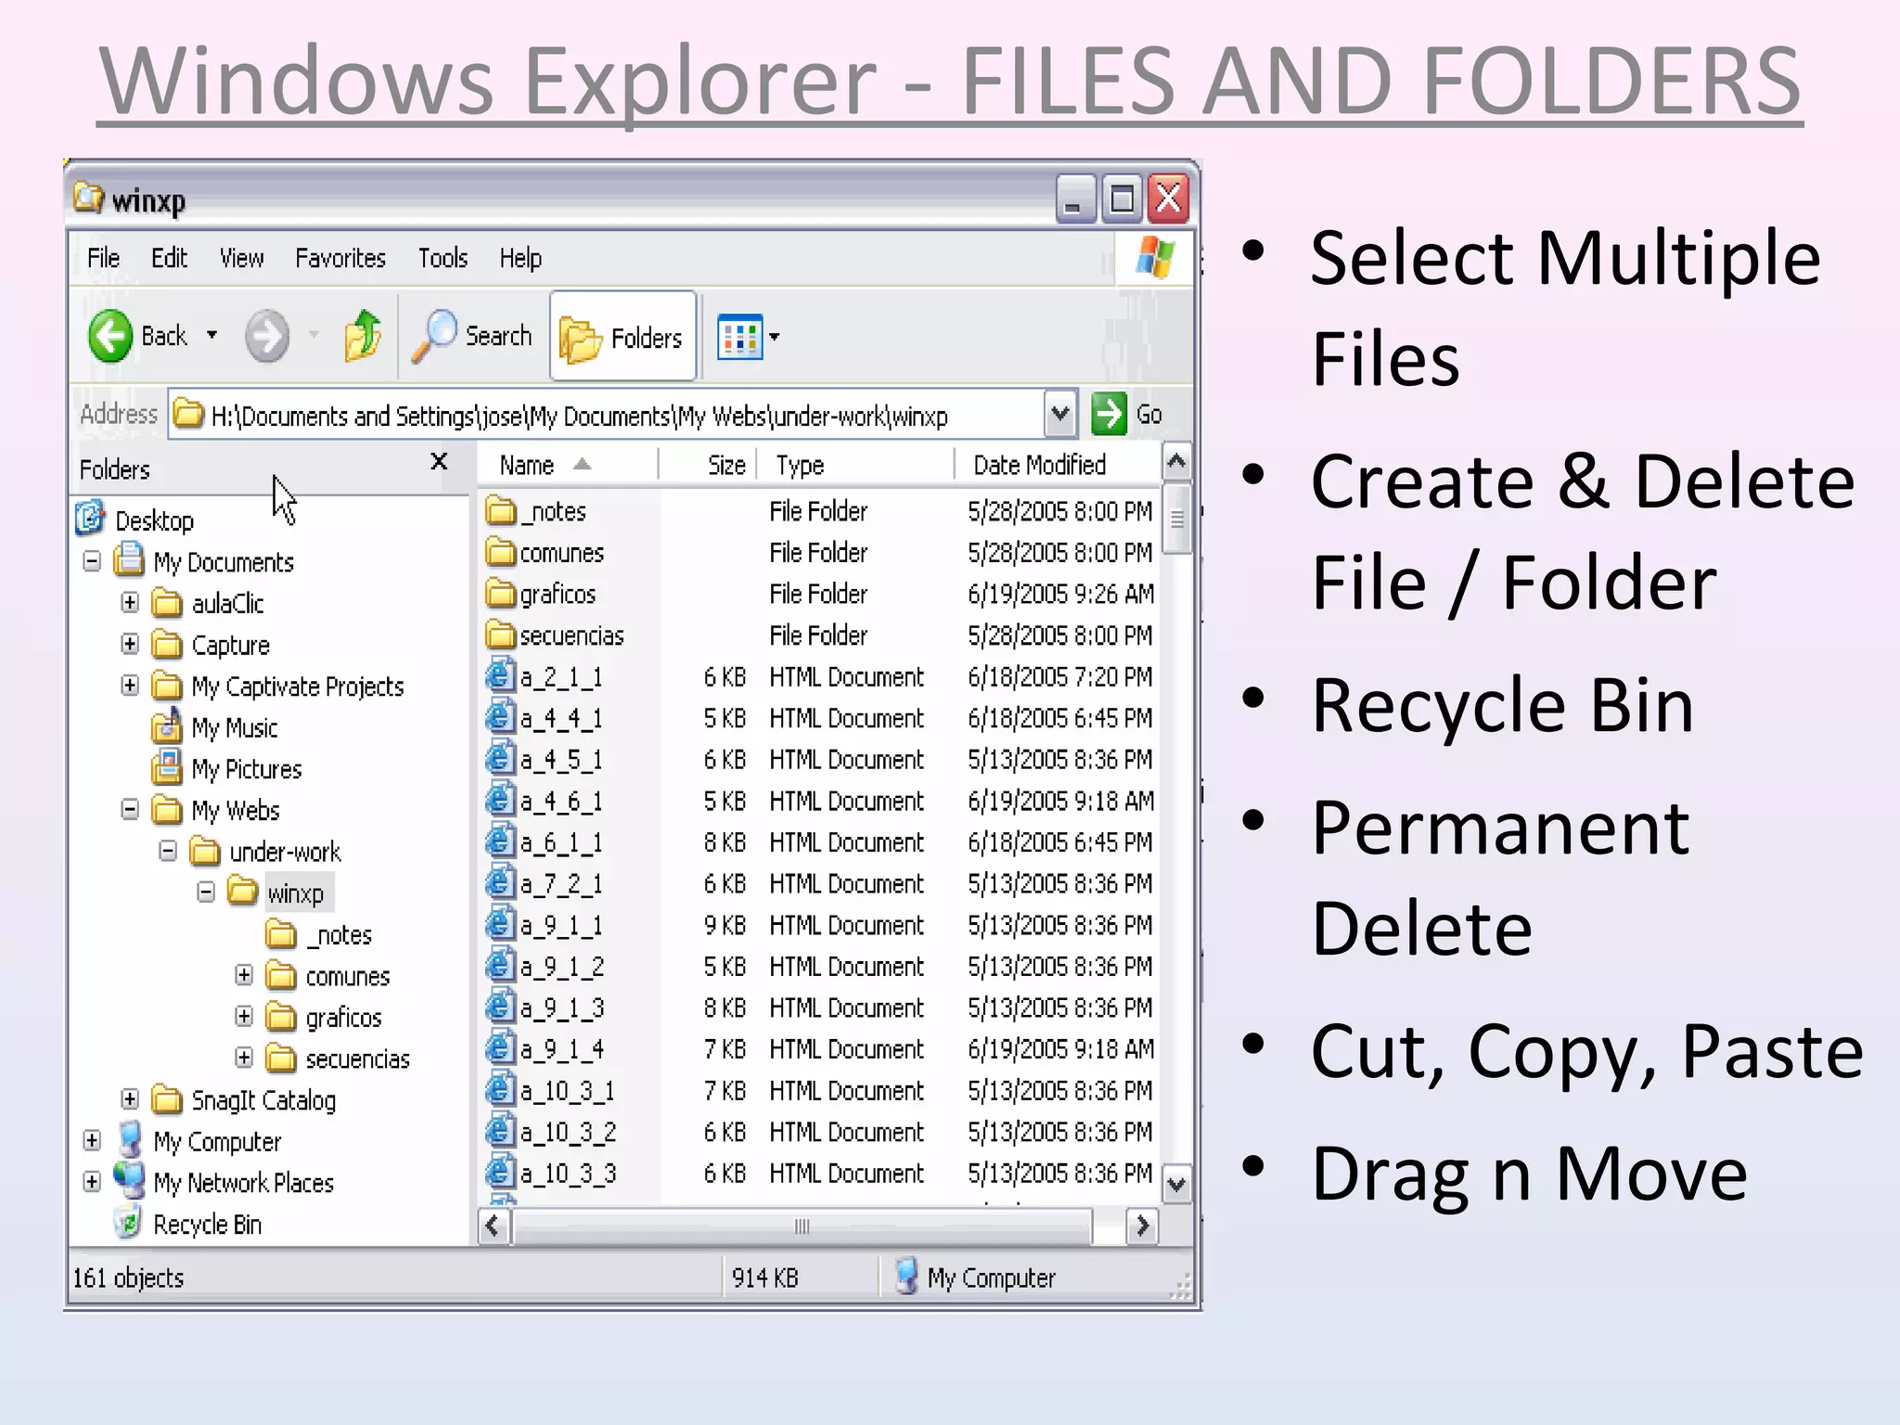The width and height of the screenshot is (1900, 1425).
Task: Expand the SnagIt Catalog folder node
Action: pos(130,1099)
